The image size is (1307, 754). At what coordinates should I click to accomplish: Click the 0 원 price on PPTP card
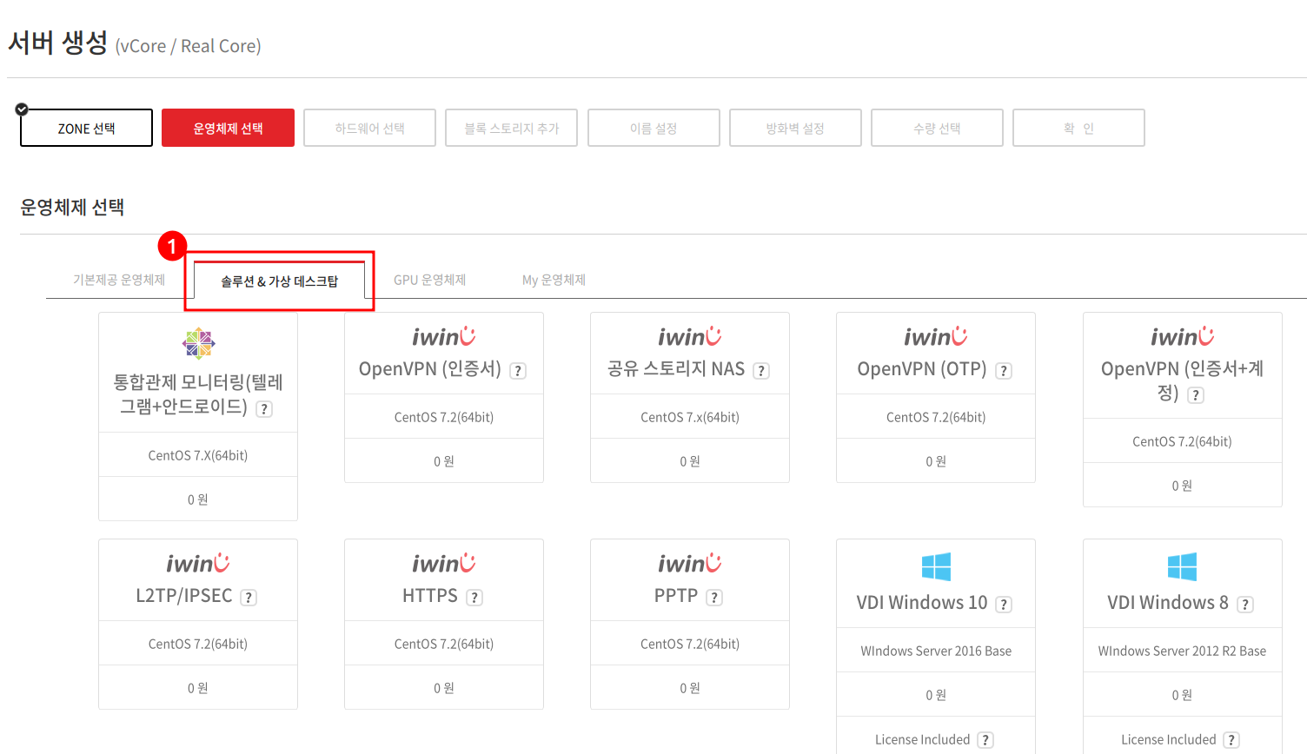(x=690, y=688)
